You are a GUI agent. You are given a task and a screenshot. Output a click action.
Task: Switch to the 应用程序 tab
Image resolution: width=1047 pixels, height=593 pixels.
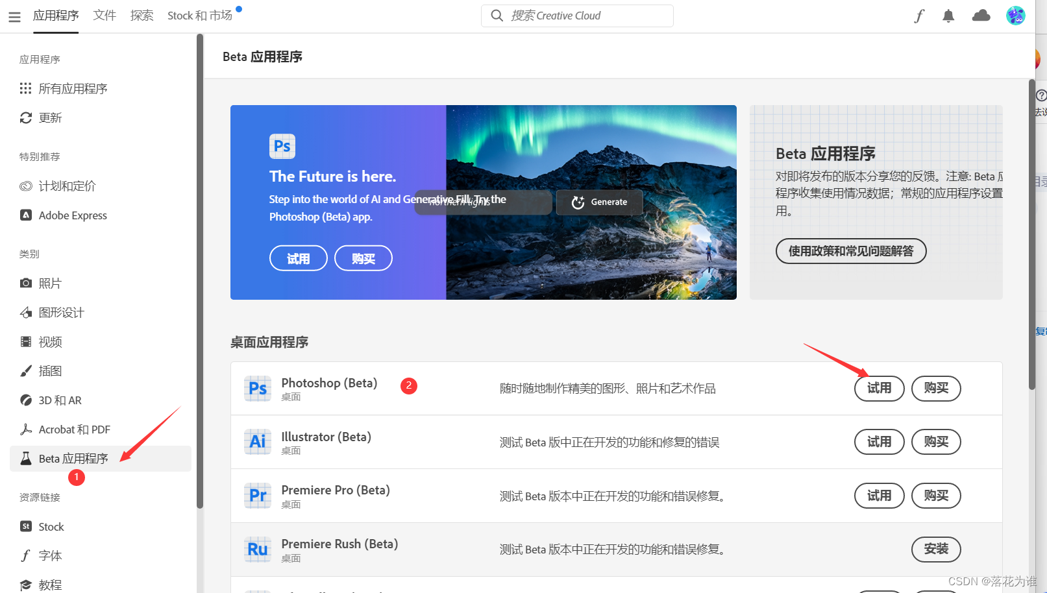point(56,16)
